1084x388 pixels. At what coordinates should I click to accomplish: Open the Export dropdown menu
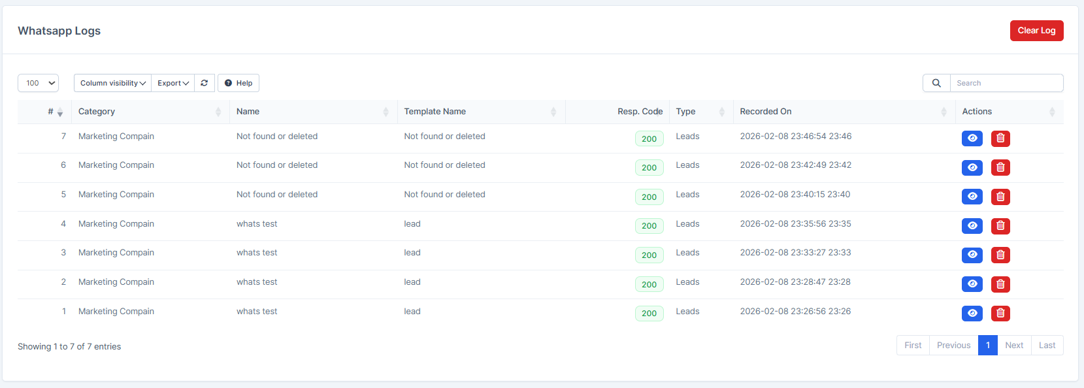[x=173, y=83]
